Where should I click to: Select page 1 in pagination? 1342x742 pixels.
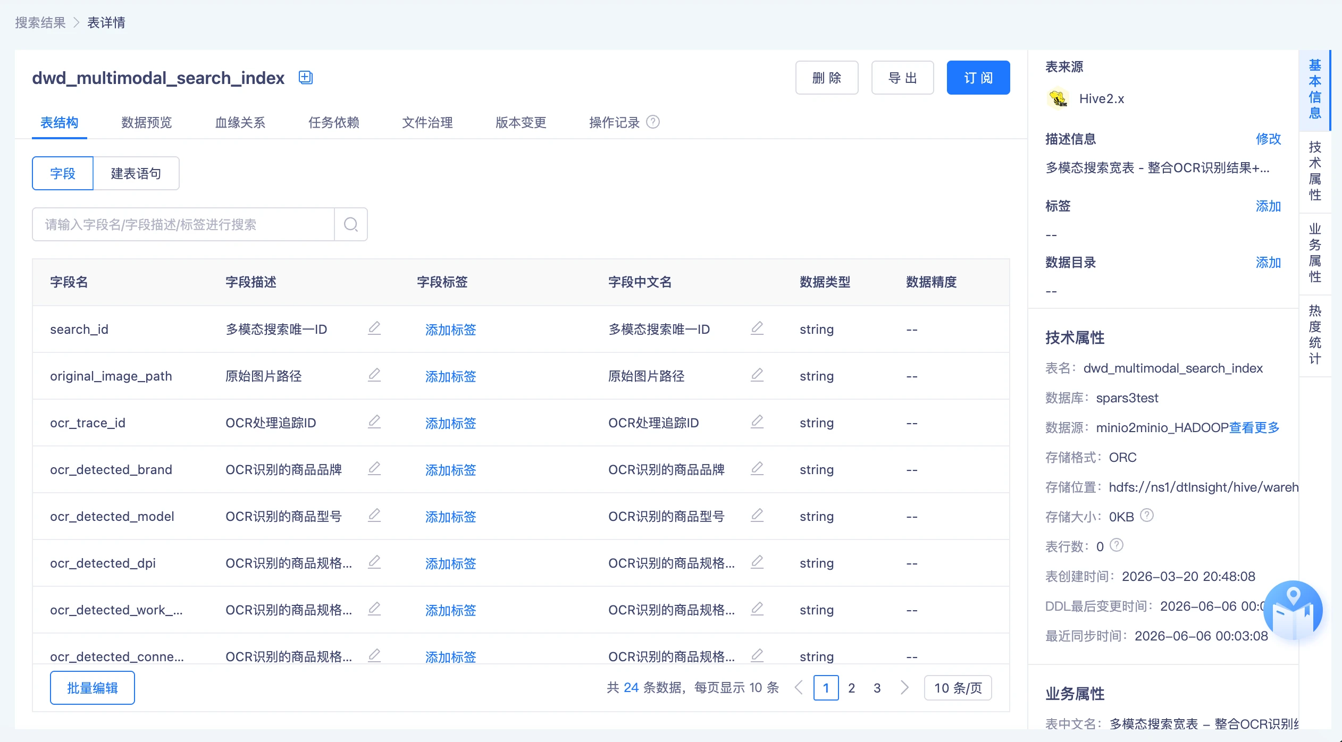(x=826, y=688)
